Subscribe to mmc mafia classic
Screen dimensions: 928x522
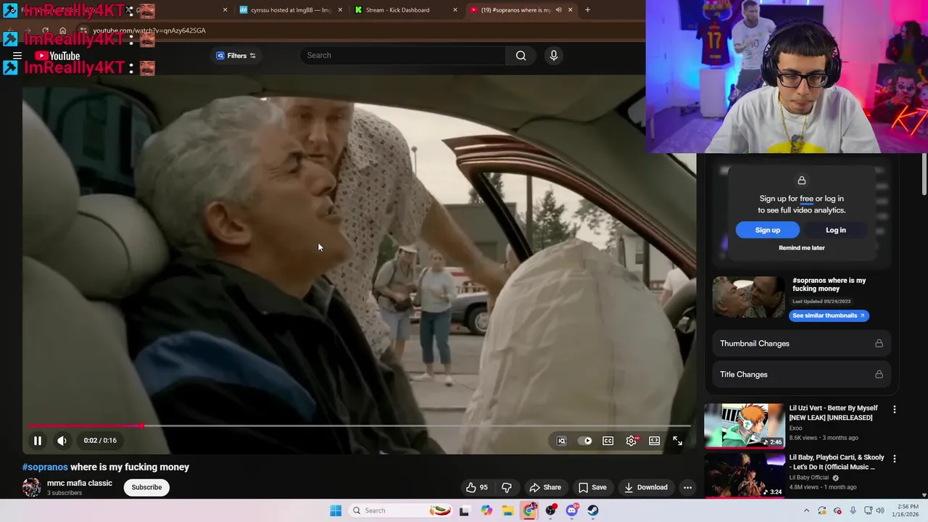(x=146, y=487)
